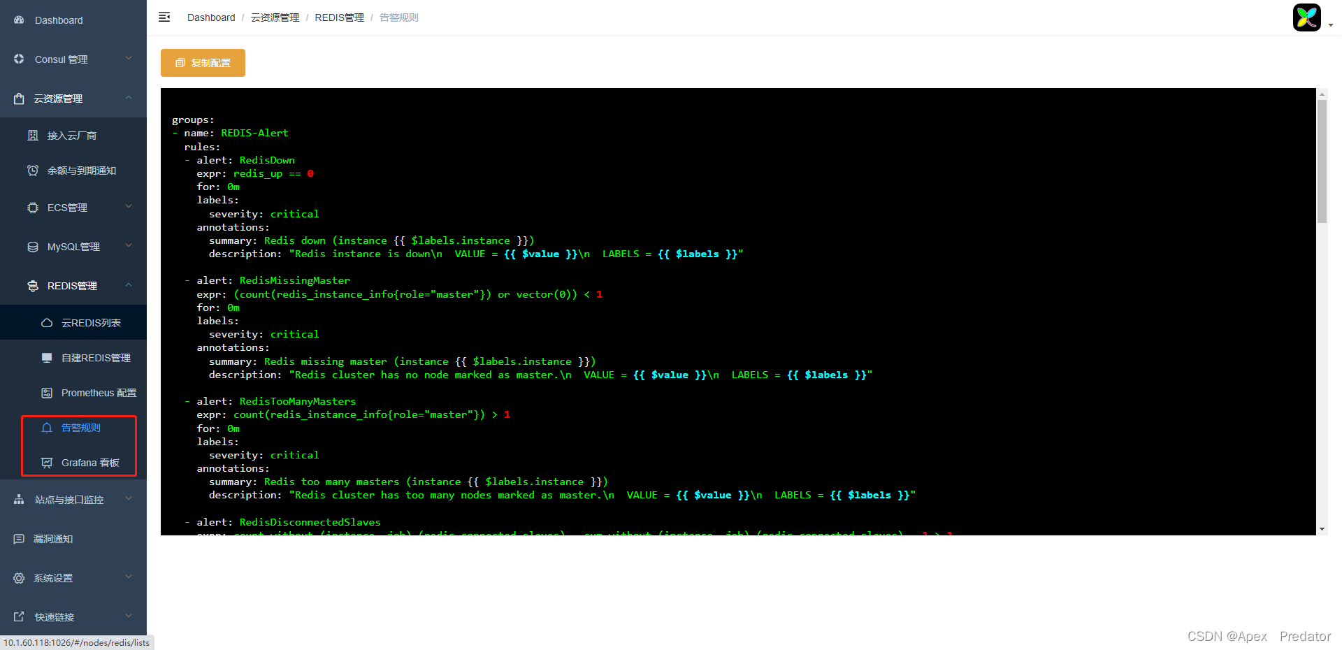Select 告警规则 menu item
The height and width of the screenshot is (650, 1342).
click(73, 428)
